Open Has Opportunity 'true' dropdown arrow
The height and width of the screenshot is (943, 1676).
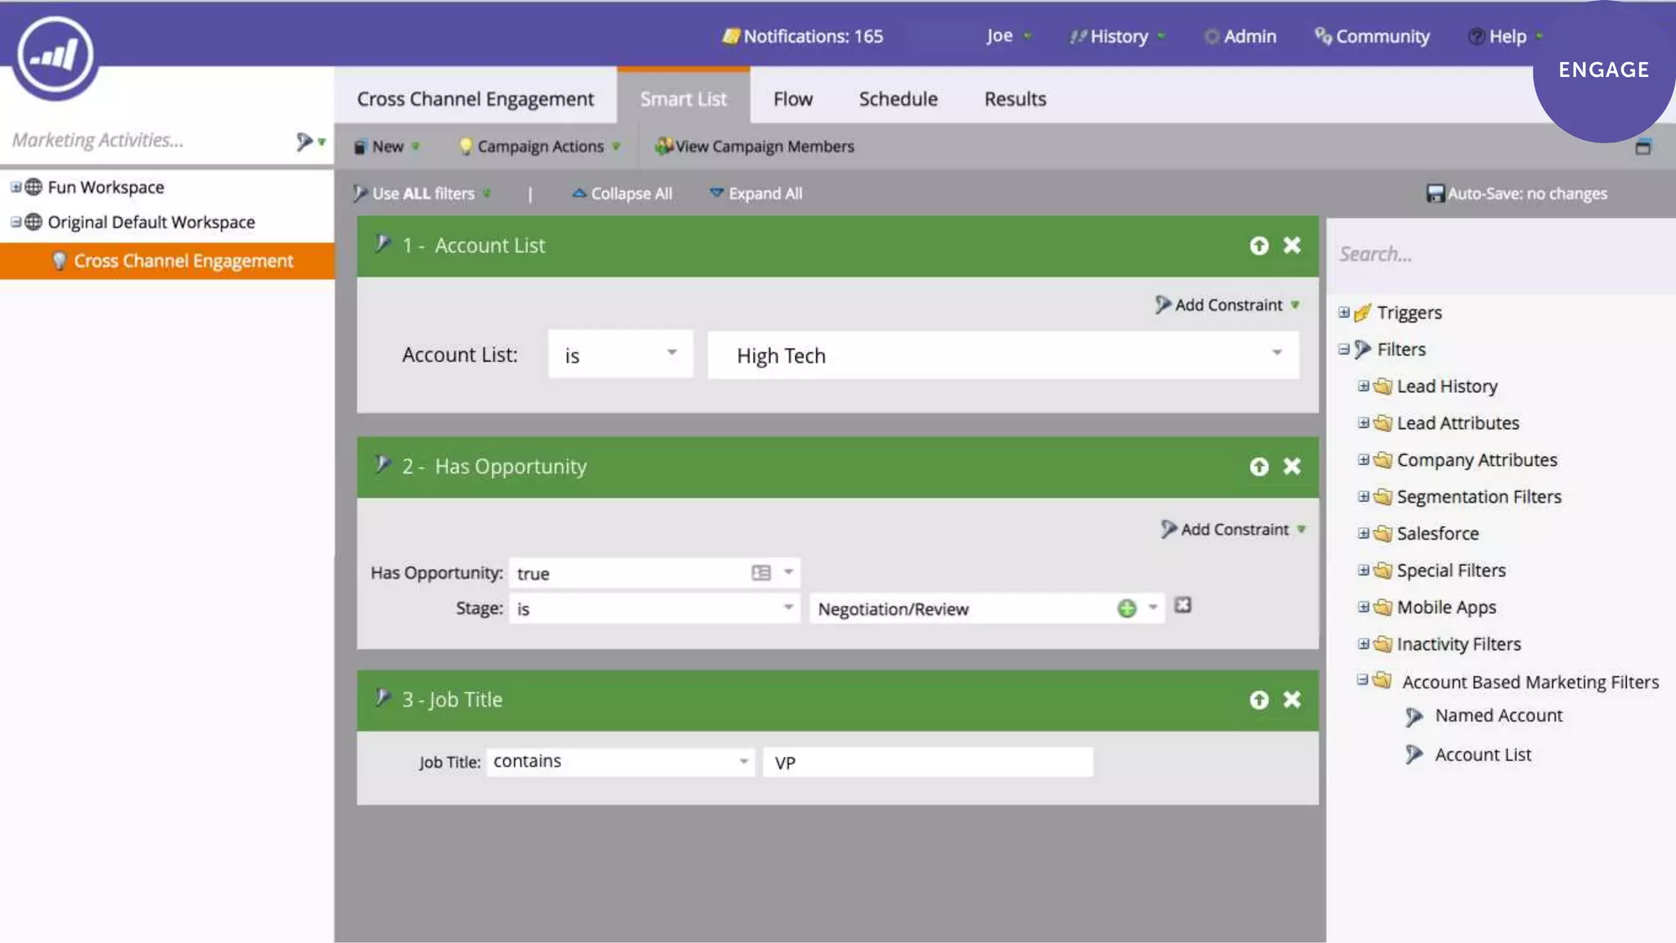coord(788,572)
